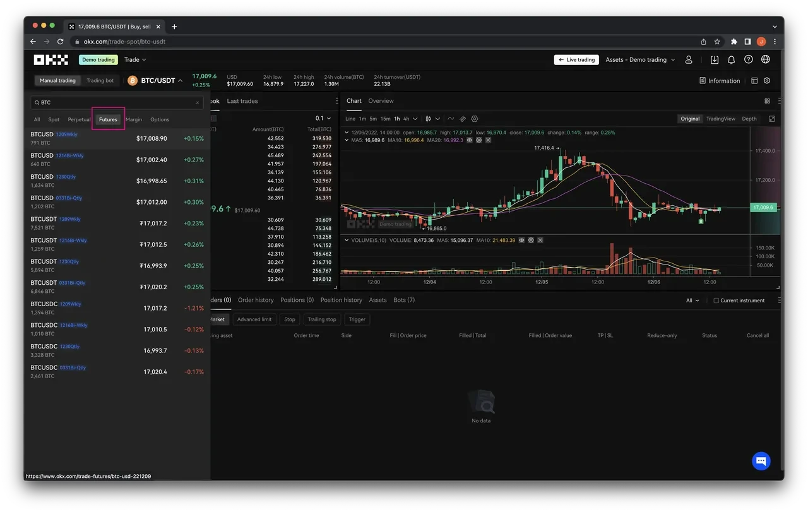This screenshot has height=512, width=808.
Task: Click the BTC instrument search field
Action: pyautogui.click(x=117, y=102)
